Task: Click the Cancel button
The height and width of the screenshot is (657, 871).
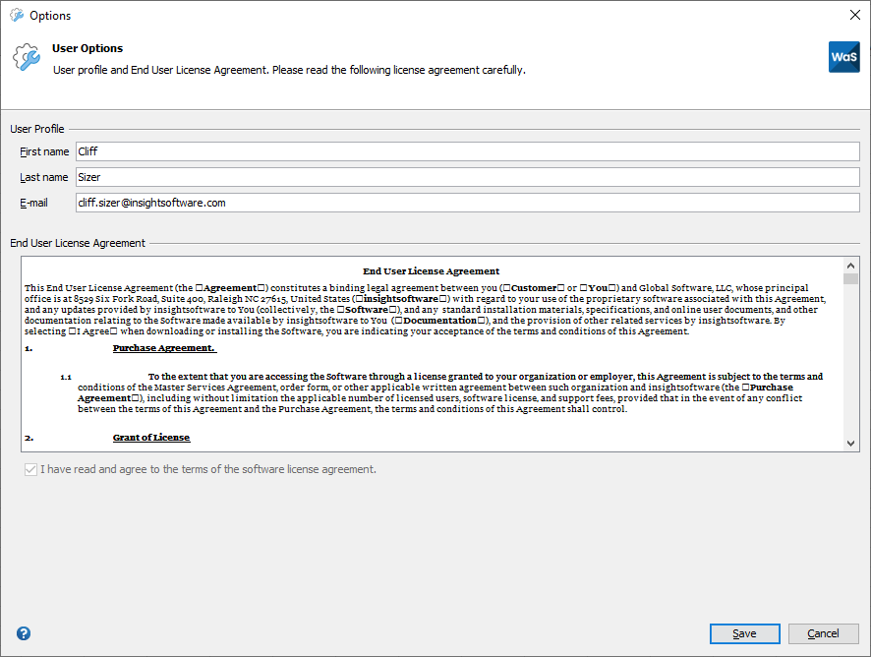Action: coord(823,633)
